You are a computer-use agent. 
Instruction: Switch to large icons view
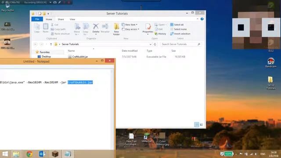point(202,125)
